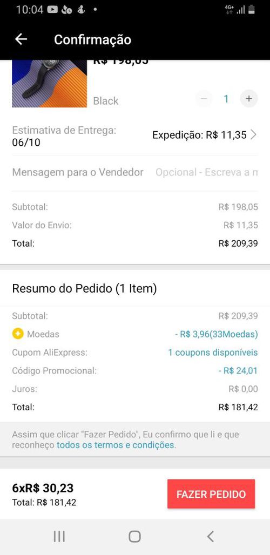The image size is (270, 555).
Task: Toggle Moedas discount of R$ 3,96
Action: click(216, 334)
